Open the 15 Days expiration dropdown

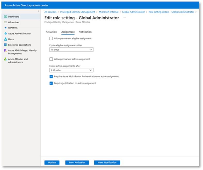[x=71, y=49]
